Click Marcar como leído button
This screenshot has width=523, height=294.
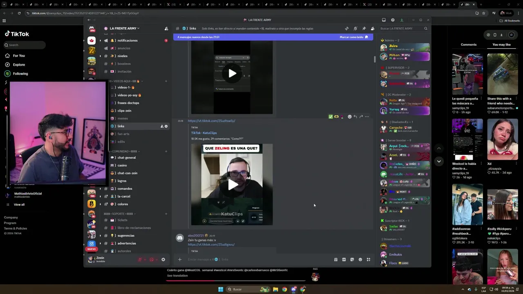pos(354,37)
